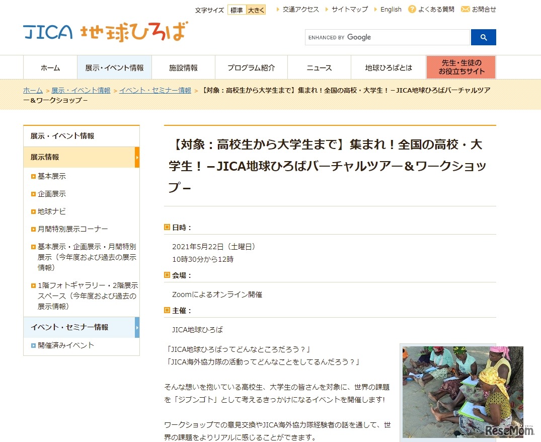The width and height of the screenshot is (541, 442).
Task: Expand 展示情報 via its side arrow
Action: pos(136,157)
